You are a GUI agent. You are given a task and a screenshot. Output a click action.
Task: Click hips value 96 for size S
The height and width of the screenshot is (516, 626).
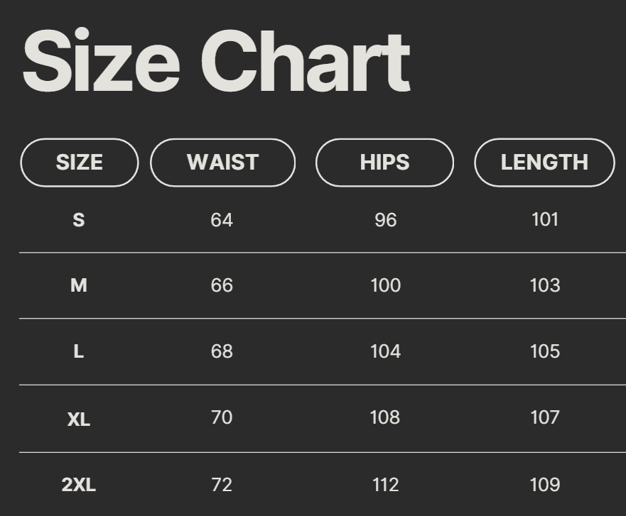(385, 220)
